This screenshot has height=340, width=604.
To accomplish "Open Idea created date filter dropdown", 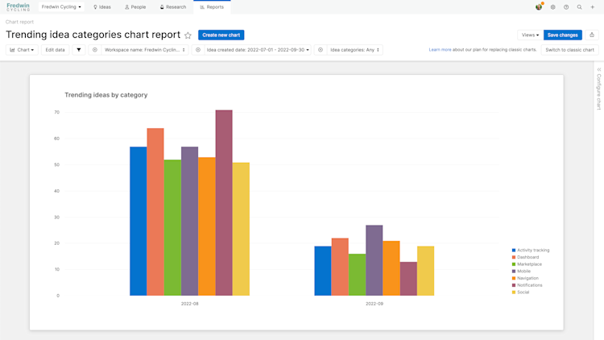I will 258,50.
